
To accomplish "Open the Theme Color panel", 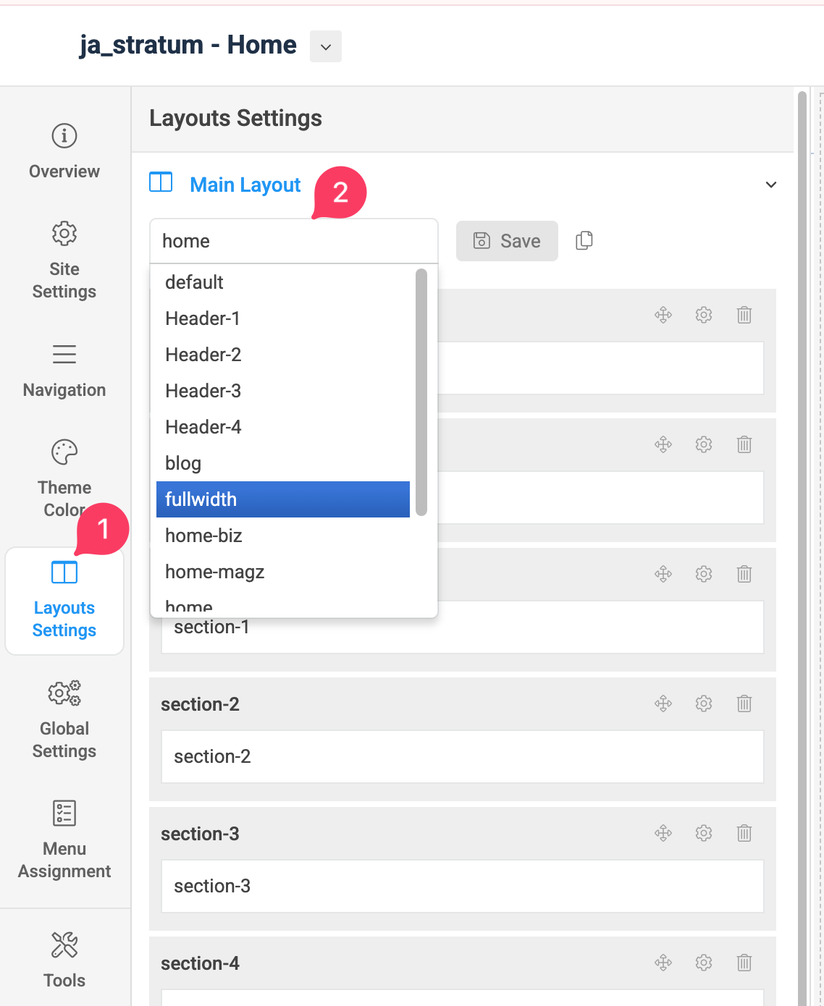I will click(x=64, y=478).
